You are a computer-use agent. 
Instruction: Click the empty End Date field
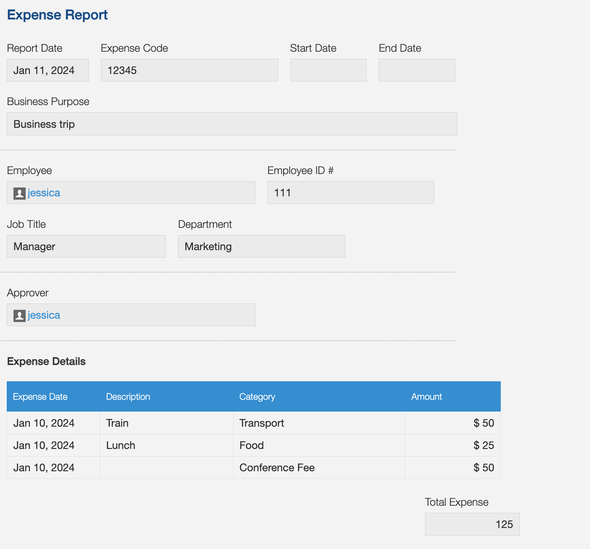pyautogui.click(x=417, y=70)
